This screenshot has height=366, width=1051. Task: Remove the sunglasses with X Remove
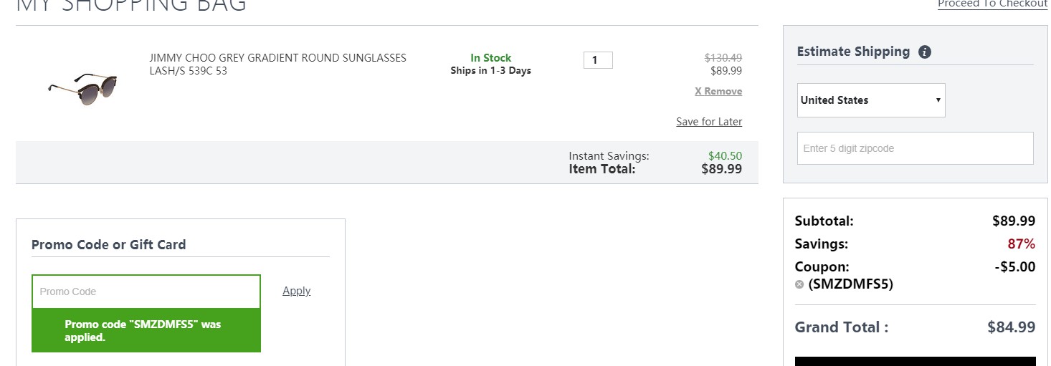coord(718,91)
